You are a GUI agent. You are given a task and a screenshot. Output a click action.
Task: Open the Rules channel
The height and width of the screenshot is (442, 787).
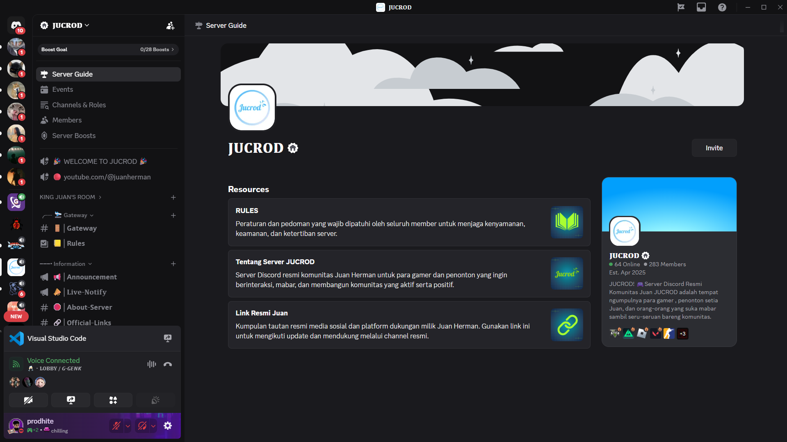[x=108, y=243]
